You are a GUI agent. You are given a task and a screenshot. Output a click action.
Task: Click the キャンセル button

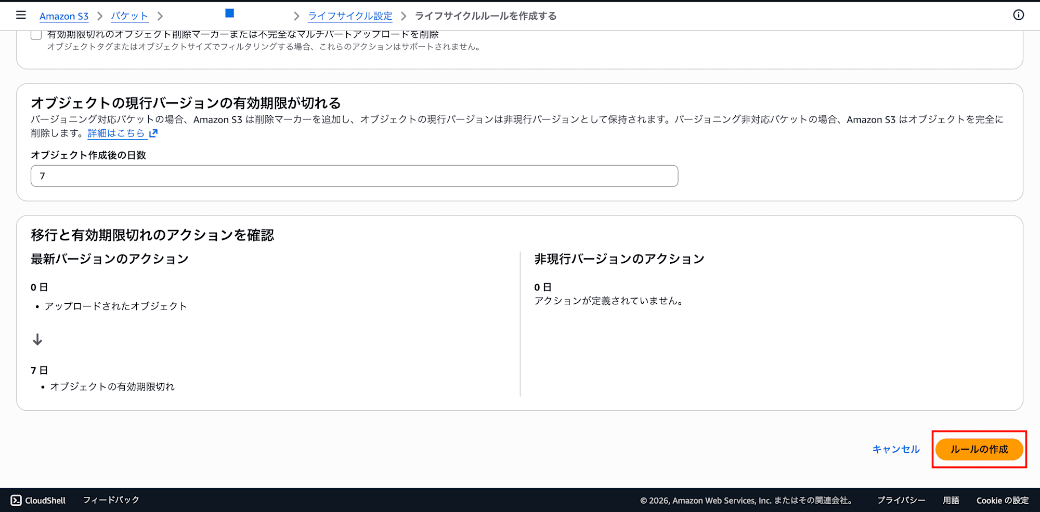[896, 449]
